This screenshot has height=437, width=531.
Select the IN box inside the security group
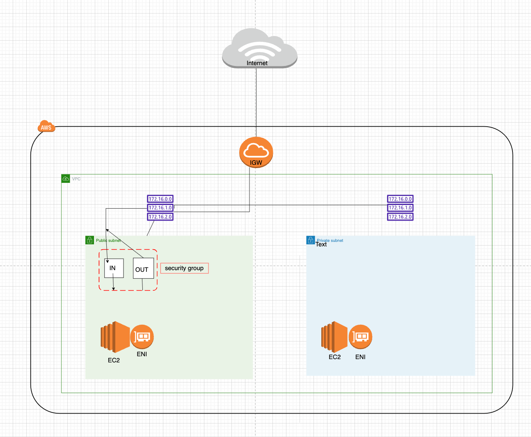click(x=114, y=269)
